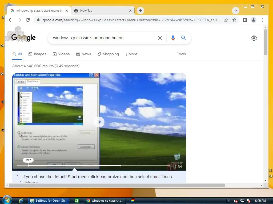Open Google quick settings gear
The image size is (273, 204).
click(254, 38)
